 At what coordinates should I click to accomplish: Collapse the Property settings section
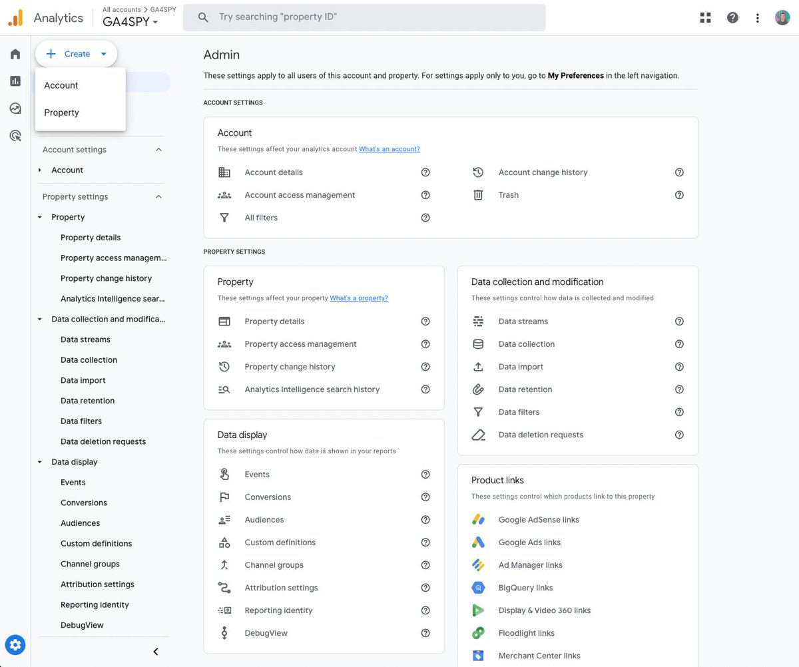pos(158,197)
